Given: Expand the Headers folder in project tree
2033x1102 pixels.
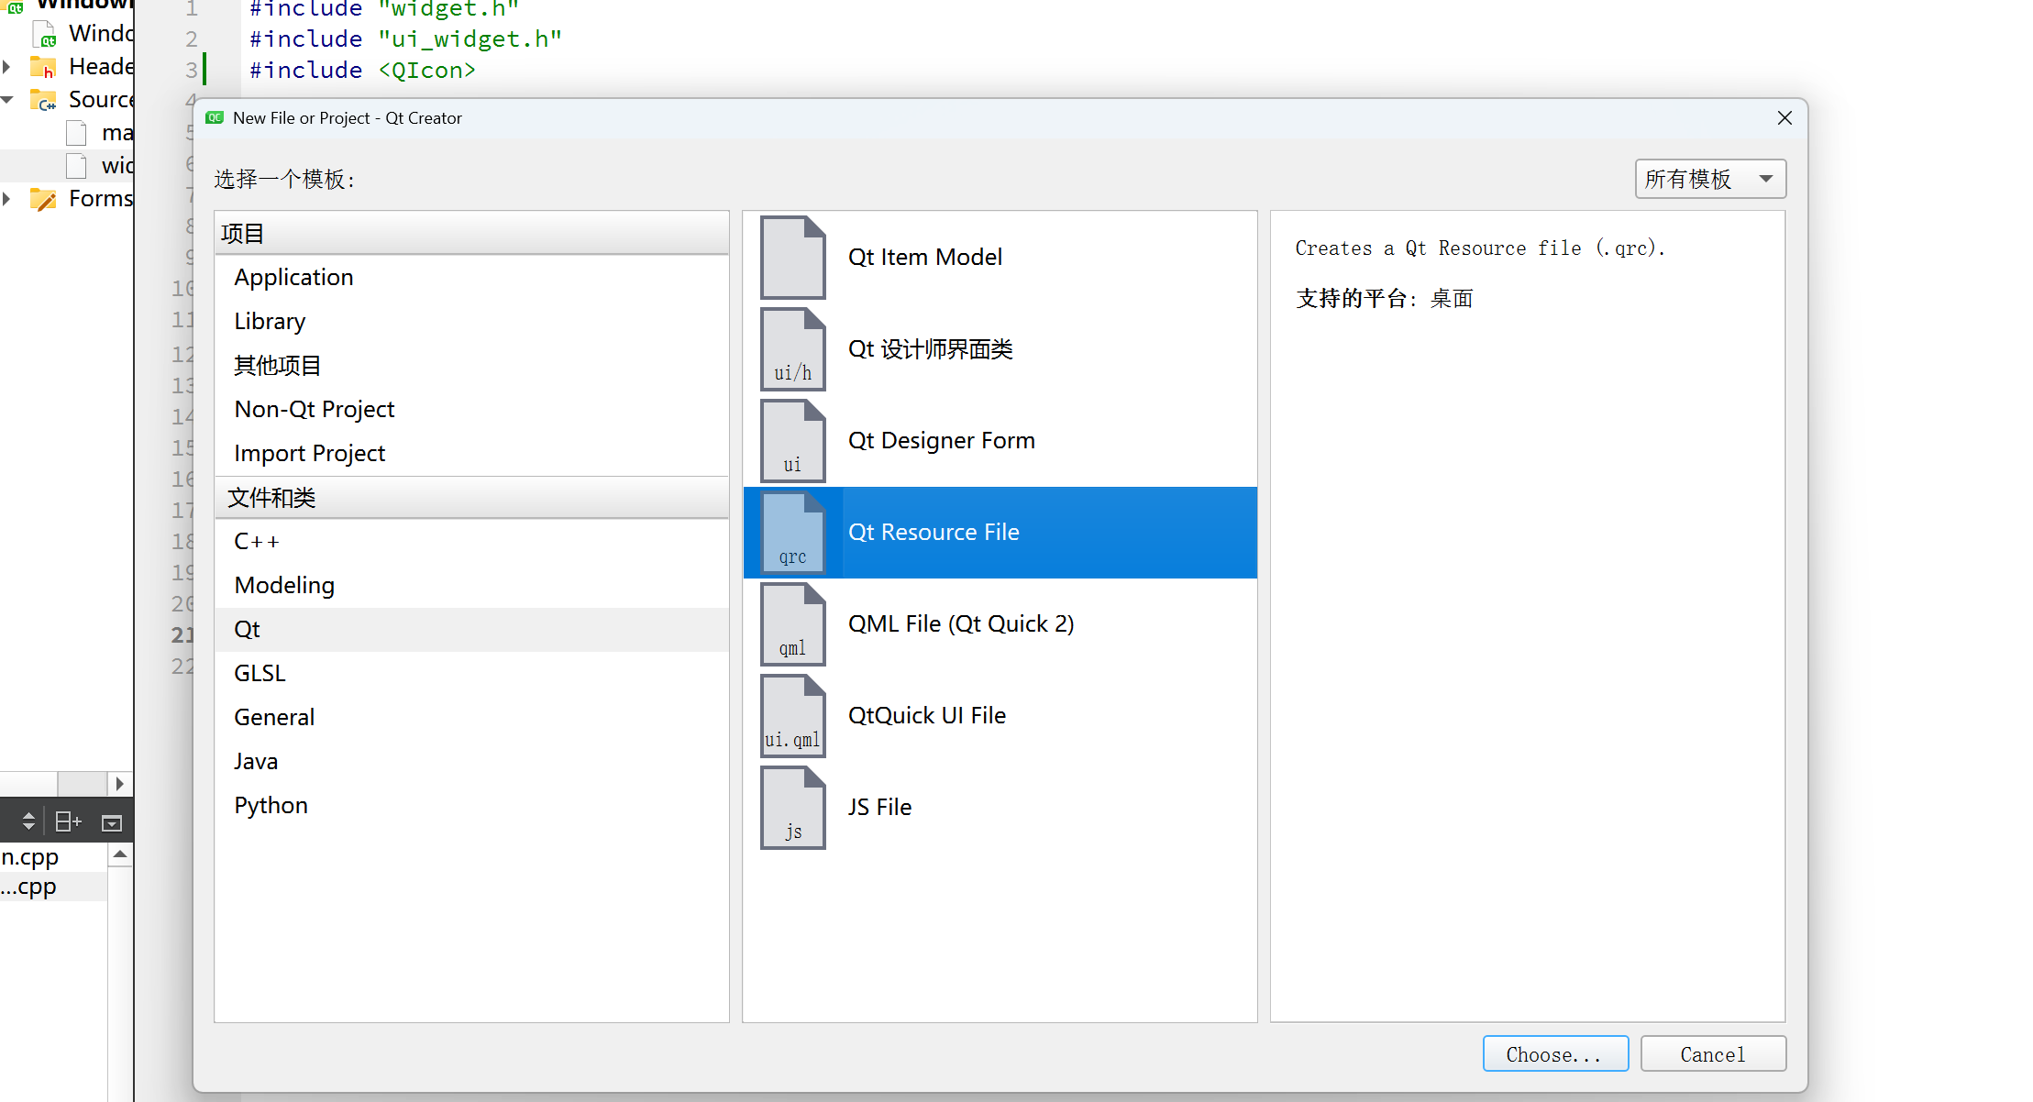Looking at the screenshot, I should click(7, 67).
